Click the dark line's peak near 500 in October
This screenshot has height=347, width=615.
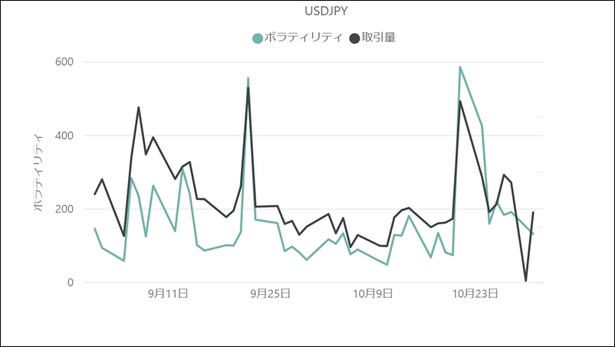click(460, 101)
